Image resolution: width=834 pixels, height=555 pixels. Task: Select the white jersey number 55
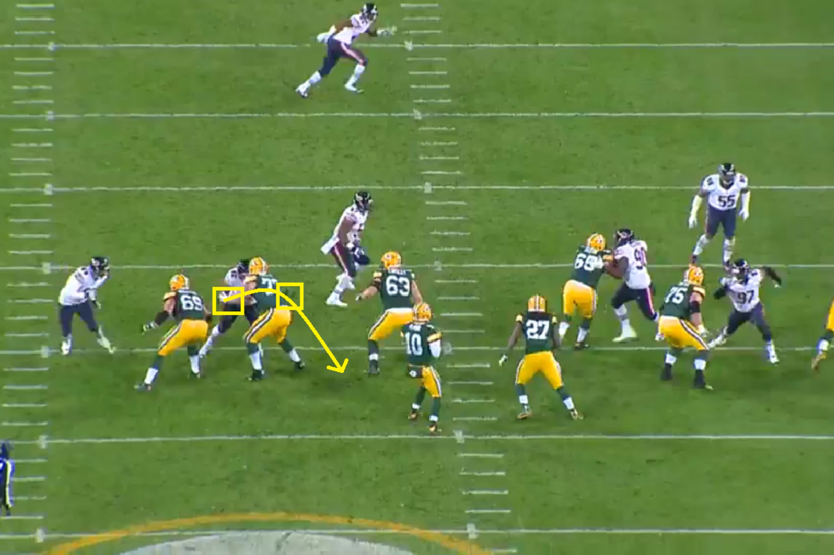coord(726,201)
